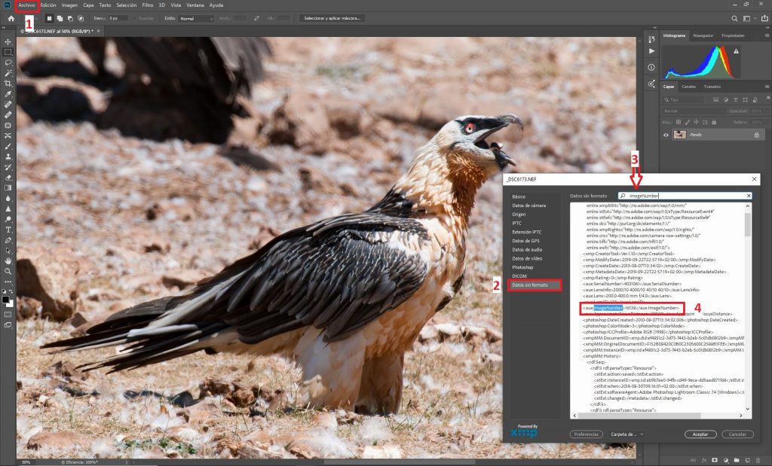Viewport: 772px width, 466px height.
Task: Toggle lock transparent pixels for layers
Action: click(678, 122)
